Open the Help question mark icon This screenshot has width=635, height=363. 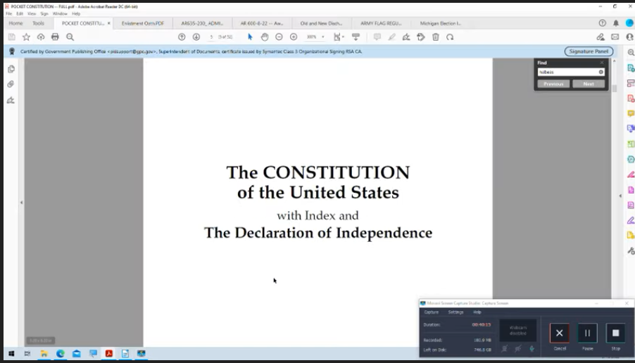602,23
